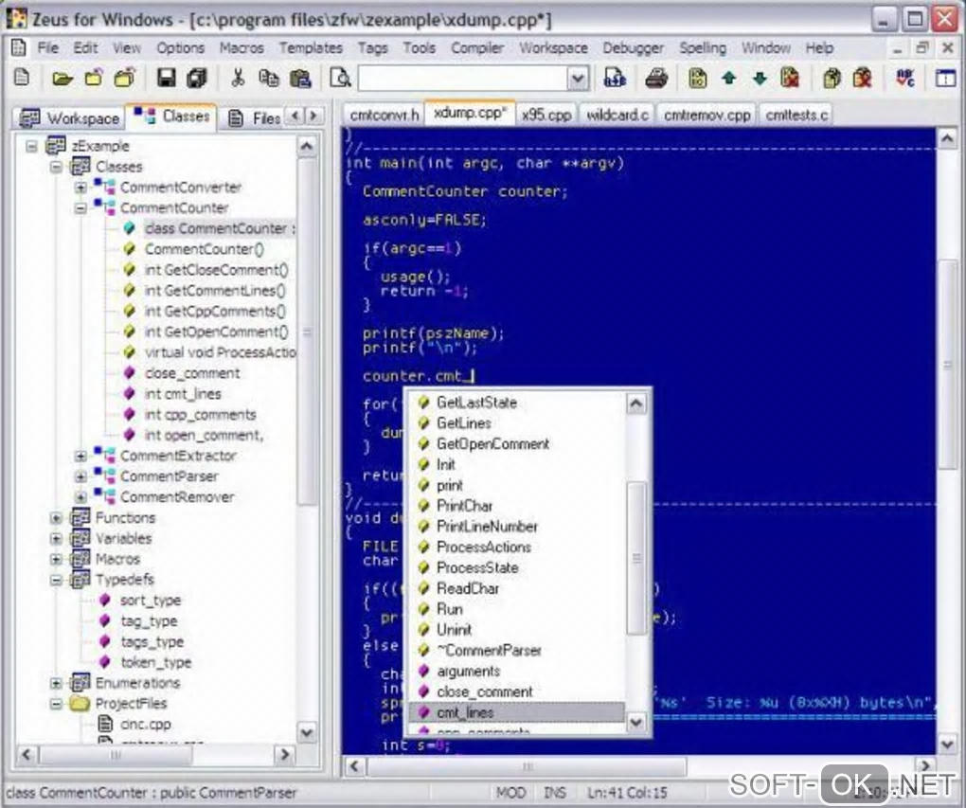This screenshot has height=808, width=966.
Task: Click the bookmark icon left of the green up arrow
Action: [697, 79]
